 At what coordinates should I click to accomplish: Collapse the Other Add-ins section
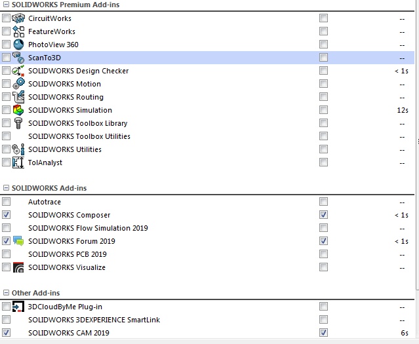[6, 293]
